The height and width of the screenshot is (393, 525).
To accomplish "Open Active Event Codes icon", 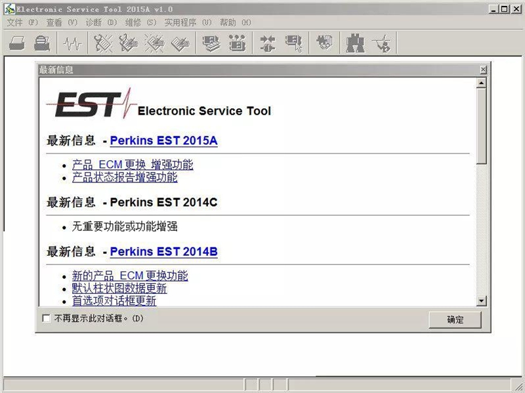I will (154, 43).
